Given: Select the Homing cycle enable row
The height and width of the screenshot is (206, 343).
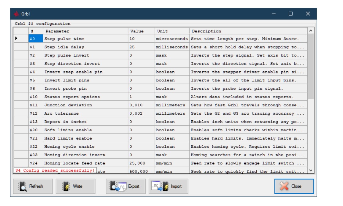Looking at the screenshot, I should pos(161,147).
